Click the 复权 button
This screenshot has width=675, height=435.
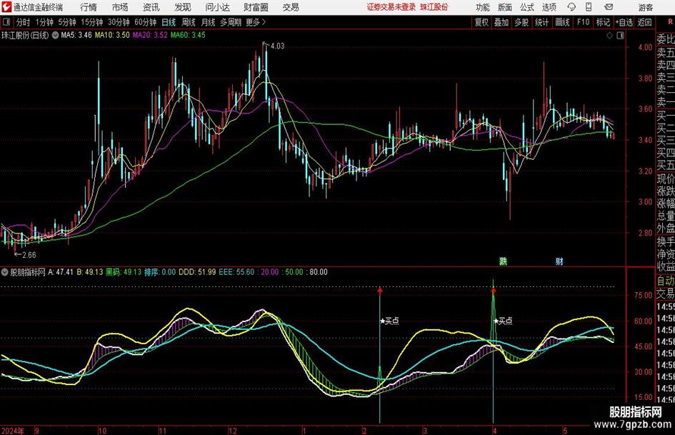[x=482, y=22]
